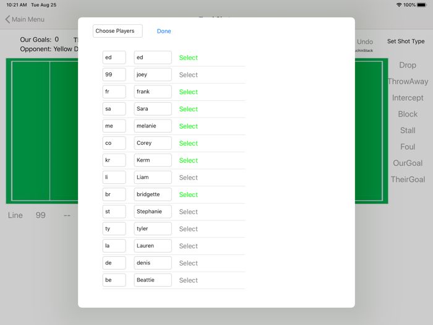
Task: Choose the Drop shot type
Action: [408, 65]
